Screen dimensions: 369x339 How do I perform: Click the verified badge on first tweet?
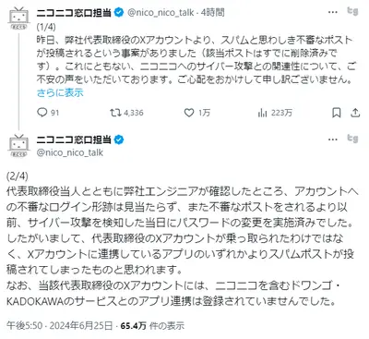tap(119, 13)
